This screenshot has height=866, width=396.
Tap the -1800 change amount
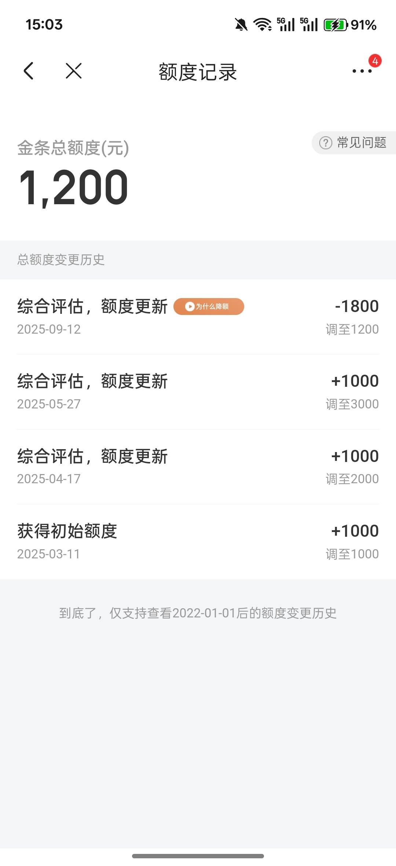356,306
